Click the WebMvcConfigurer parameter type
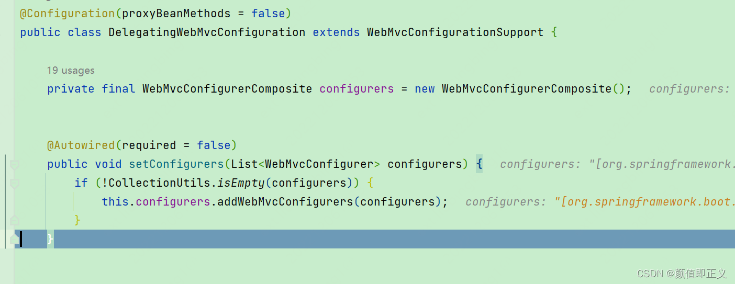The width and height of the screenshot is (735, 284). (x=319, y=164)
